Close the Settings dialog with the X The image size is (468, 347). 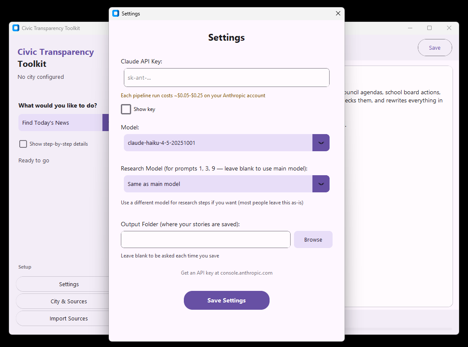tap(338, 13)
